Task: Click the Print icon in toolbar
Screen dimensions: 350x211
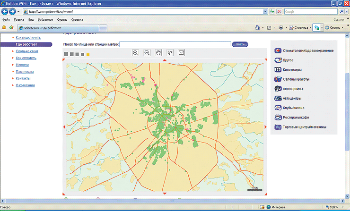Action: click(281, 28)
